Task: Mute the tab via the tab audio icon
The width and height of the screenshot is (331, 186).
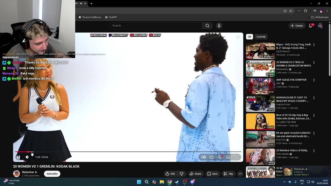Action: pyautogui.click(x=81, y=4)
